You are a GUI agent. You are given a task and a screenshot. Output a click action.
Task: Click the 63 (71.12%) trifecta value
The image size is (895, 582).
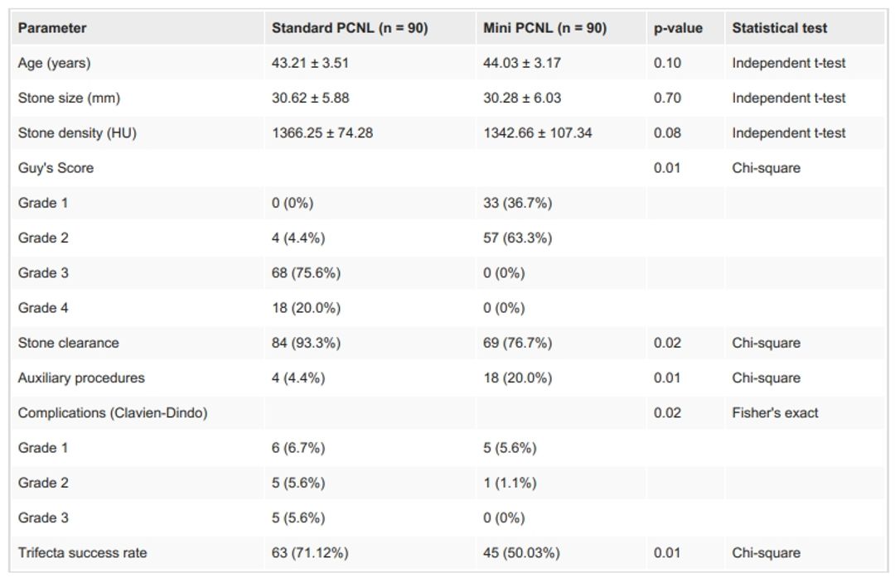click(x=310, y=552)
